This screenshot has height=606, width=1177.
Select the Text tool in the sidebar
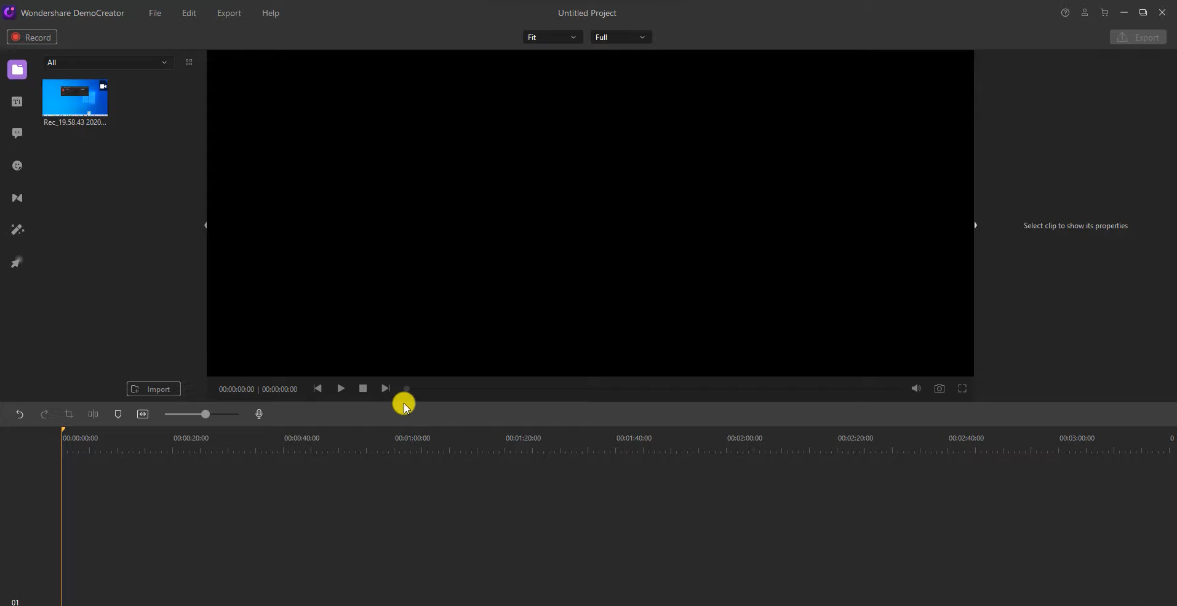17,101
